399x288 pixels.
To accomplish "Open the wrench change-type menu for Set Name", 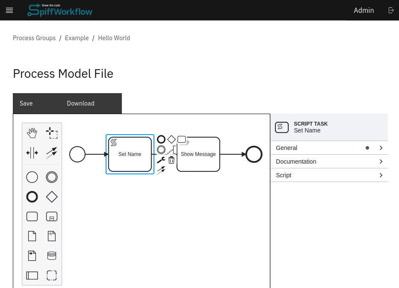I will tap(161, 159).
